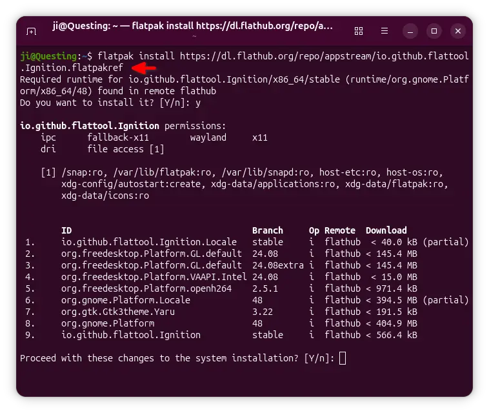Click the ID column header
This screenshot has height=413, width=489.
point(66,230)
